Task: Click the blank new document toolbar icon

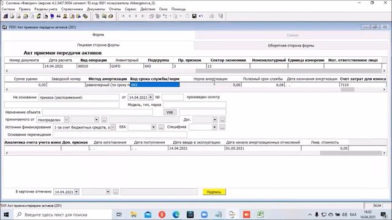Action: coord(187,16)
